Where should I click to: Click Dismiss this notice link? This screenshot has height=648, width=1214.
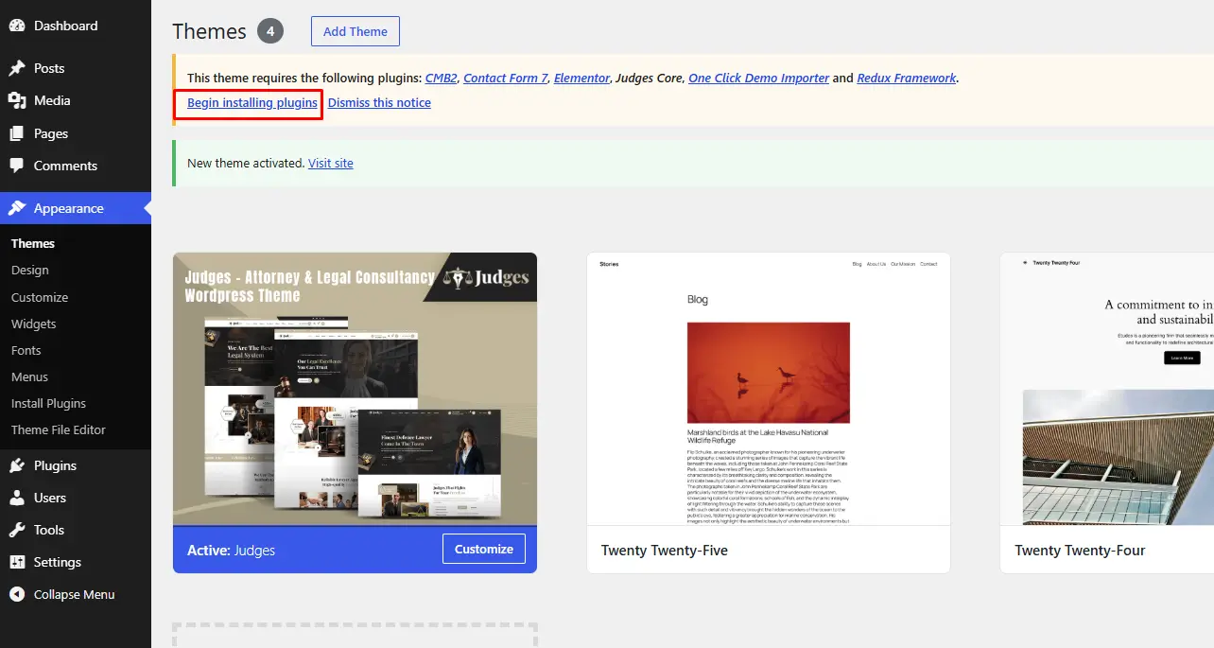[379, 102]
